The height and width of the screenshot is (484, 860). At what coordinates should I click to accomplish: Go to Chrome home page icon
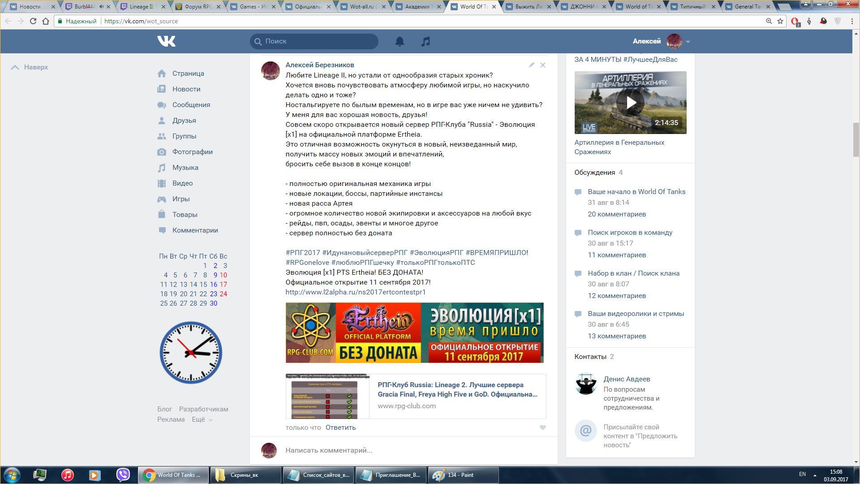[x=46, y=21]
